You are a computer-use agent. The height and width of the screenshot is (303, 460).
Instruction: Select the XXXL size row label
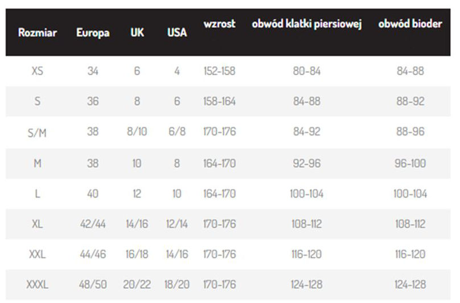(37, 284)
